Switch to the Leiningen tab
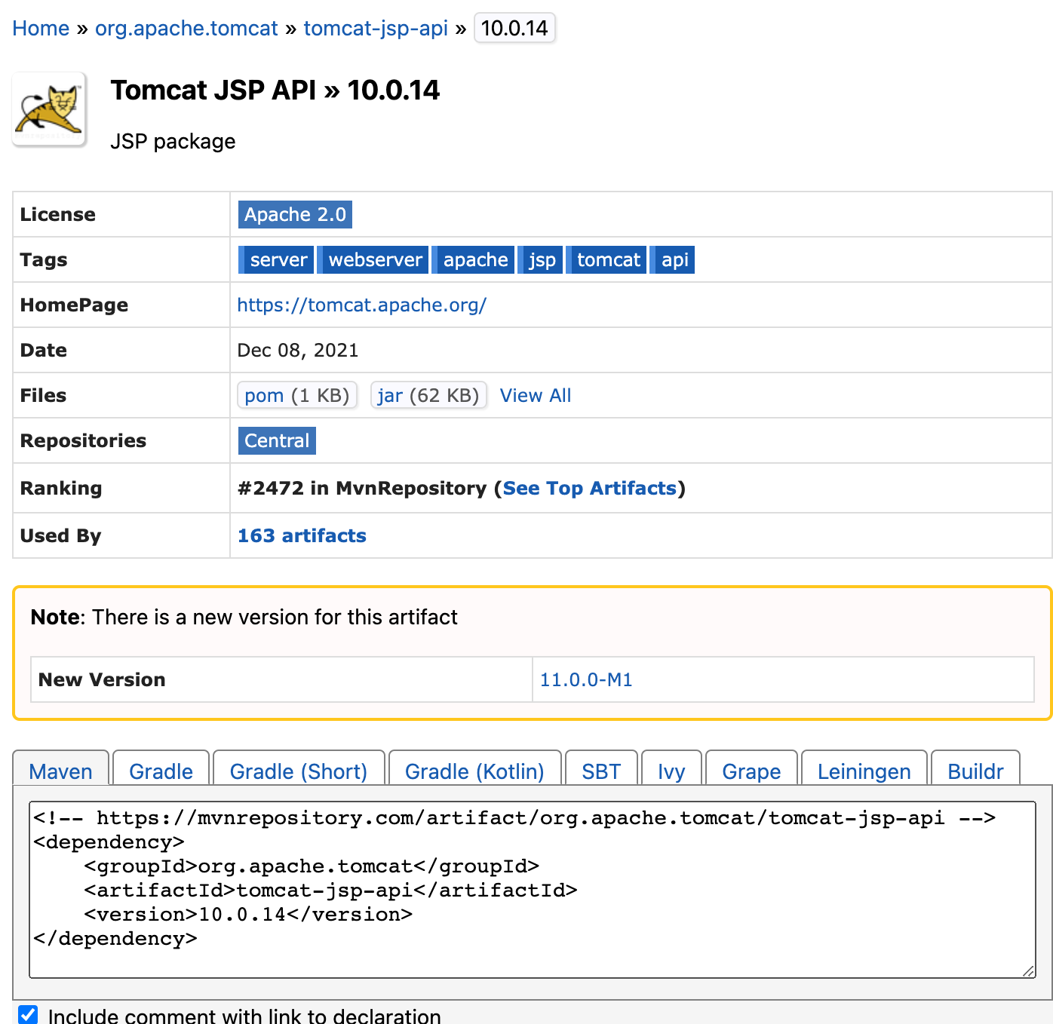This screenshot has height=1024, width=1053. coord(864,768)
